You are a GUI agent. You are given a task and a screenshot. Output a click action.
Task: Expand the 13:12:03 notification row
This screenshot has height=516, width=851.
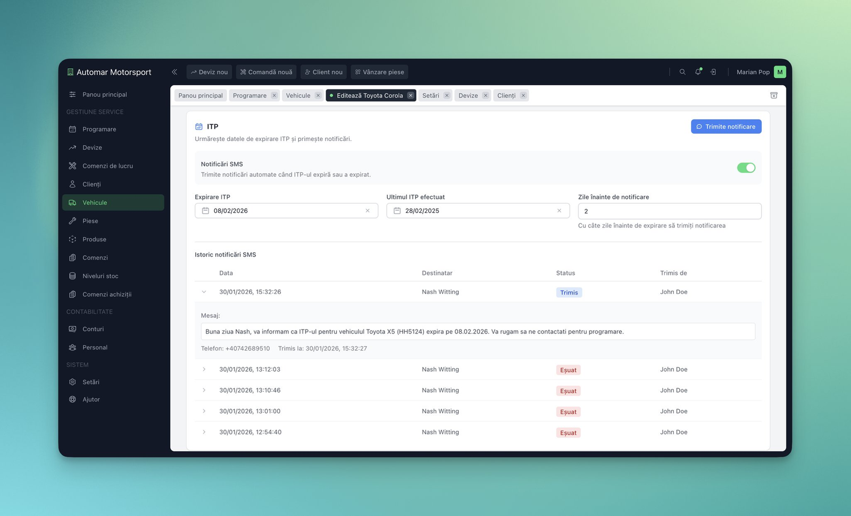coord(204,369)
